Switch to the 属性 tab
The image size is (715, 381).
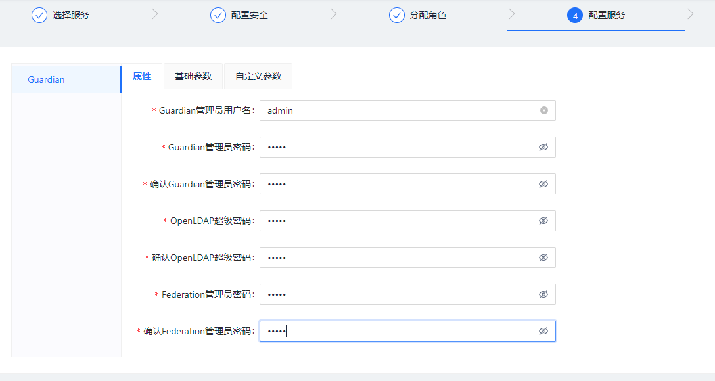coord(142,77)
